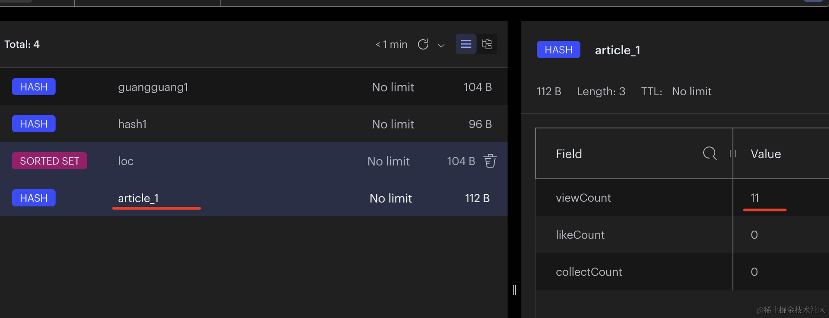Switch to tree view of keys
This screenshot has height=318, width=829.
[487, 44]
